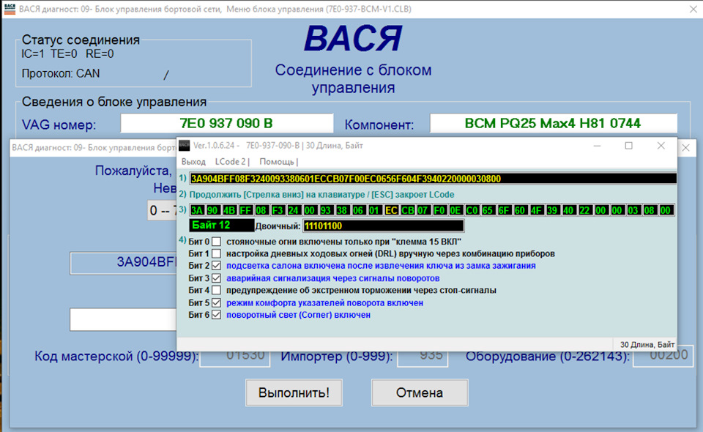Click the Продолжить [Стрелка вниз] hint text
Viewport: 703px width, 432px height.
pyautogui.click(x=321, y=195)
